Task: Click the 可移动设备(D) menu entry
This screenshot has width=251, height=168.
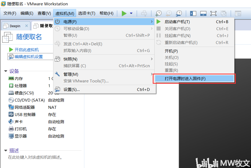Action: (x=104, y=29)
